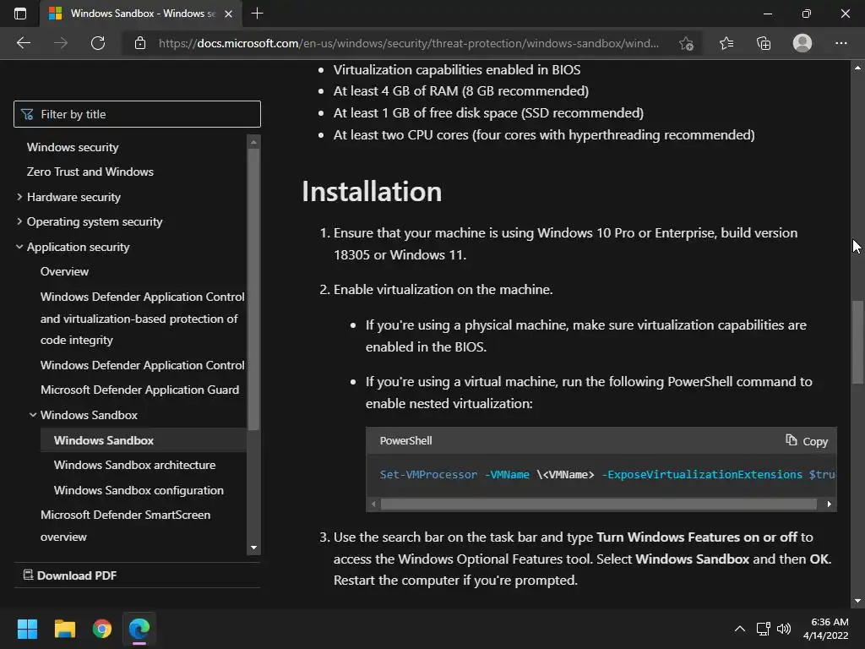This screenshot has height=649, width=865.
Task: Copy the PowerShell command
Action: (x=807, y=441)
